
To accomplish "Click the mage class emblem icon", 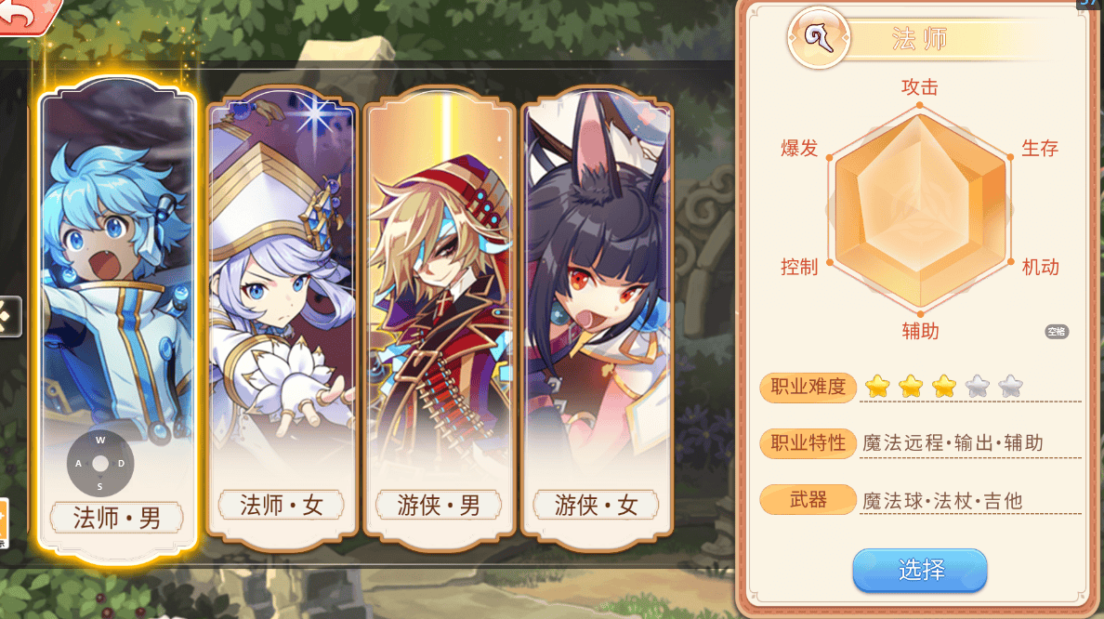I will pos(818,38).
